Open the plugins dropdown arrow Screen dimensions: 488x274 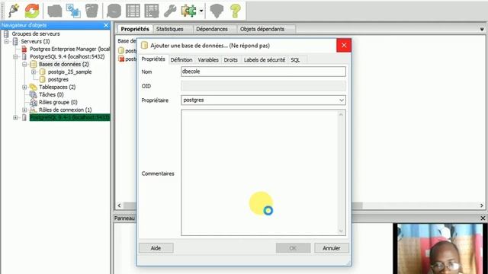tap(201, 11)
